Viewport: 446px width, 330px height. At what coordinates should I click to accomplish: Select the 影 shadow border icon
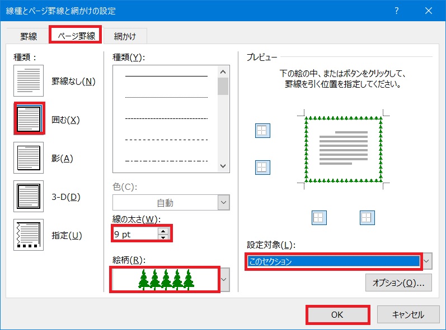pos(29,158)
